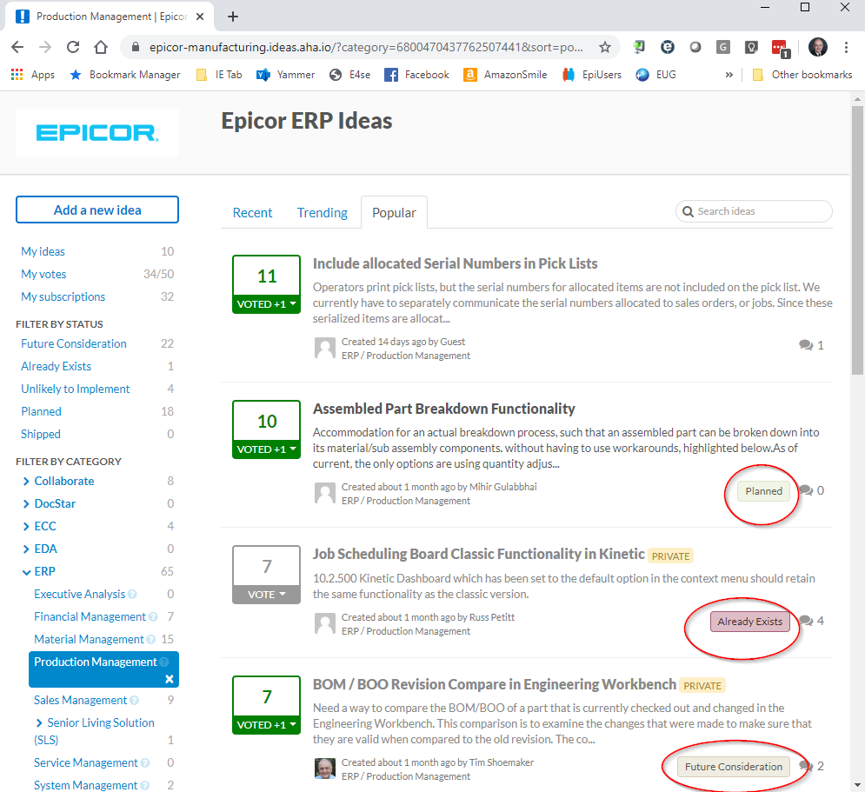865x792 pixels.
Task: Open the Assembled Part Breakdown Functionality idea
Action: tap(443, 409)
